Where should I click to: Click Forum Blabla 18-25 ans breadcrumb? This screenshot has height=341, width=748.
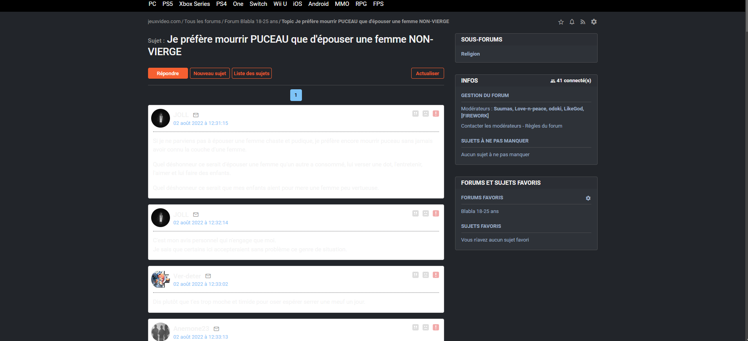click(x=251, y=22)
